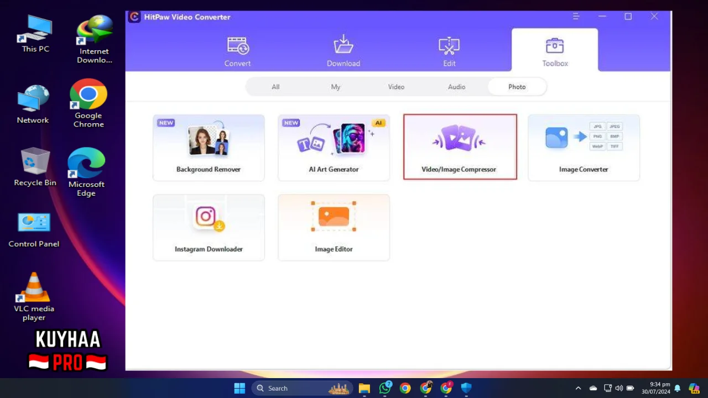The image size is (708, 398).
Task: Select Google Chrome desktop shortcut
Action: [x=88, y=103]
